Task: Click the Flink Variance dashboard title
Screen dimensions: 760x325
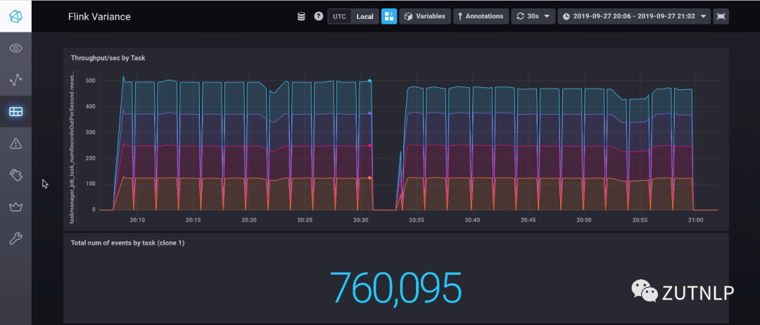Action: pyautogui.click(x=99, y=16)
